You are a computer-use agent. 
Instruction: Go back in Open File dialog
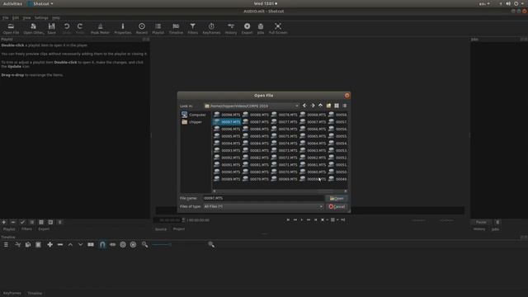tap(304, 106)
